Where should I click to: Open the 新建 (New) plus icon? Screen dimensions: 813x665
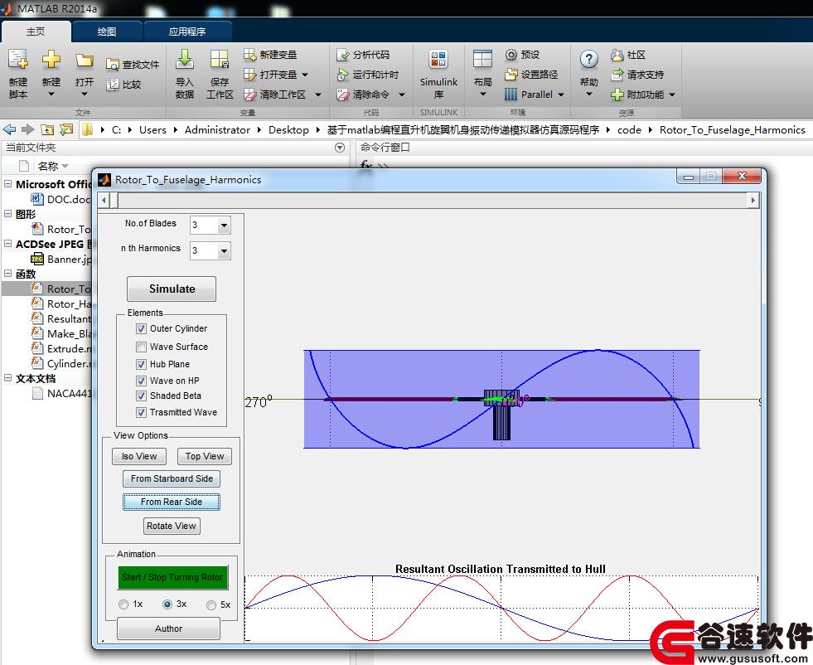click(x=51, y=60)
